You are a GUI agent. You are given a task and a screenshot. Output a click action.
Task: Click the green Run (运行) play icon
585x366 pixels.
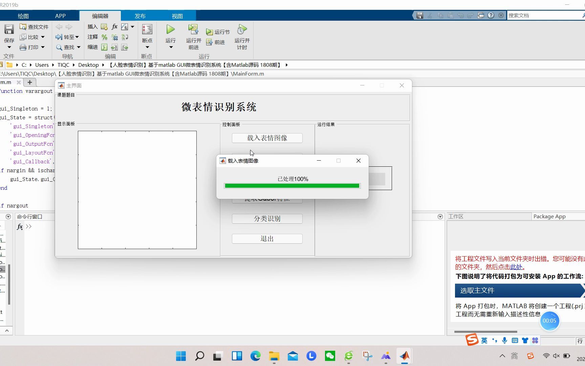click(171, 29)
